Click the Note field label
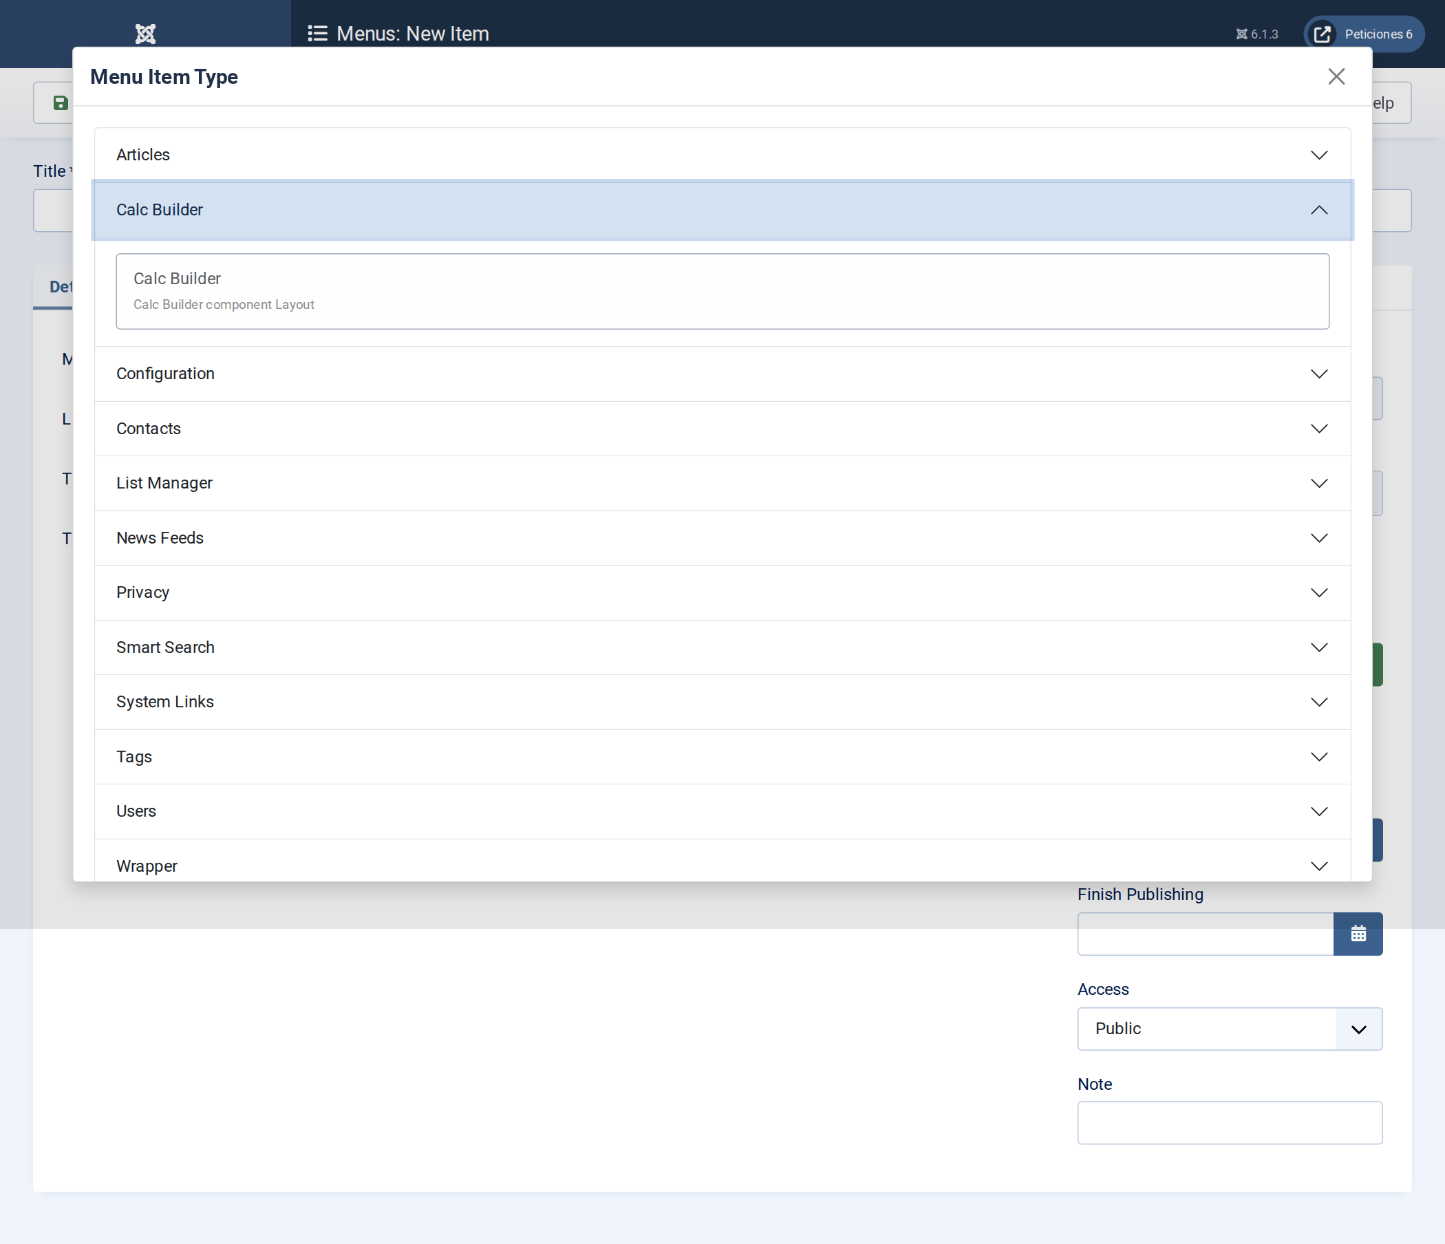The image size is (1445, 1244). click(x=1094, y=1084)
